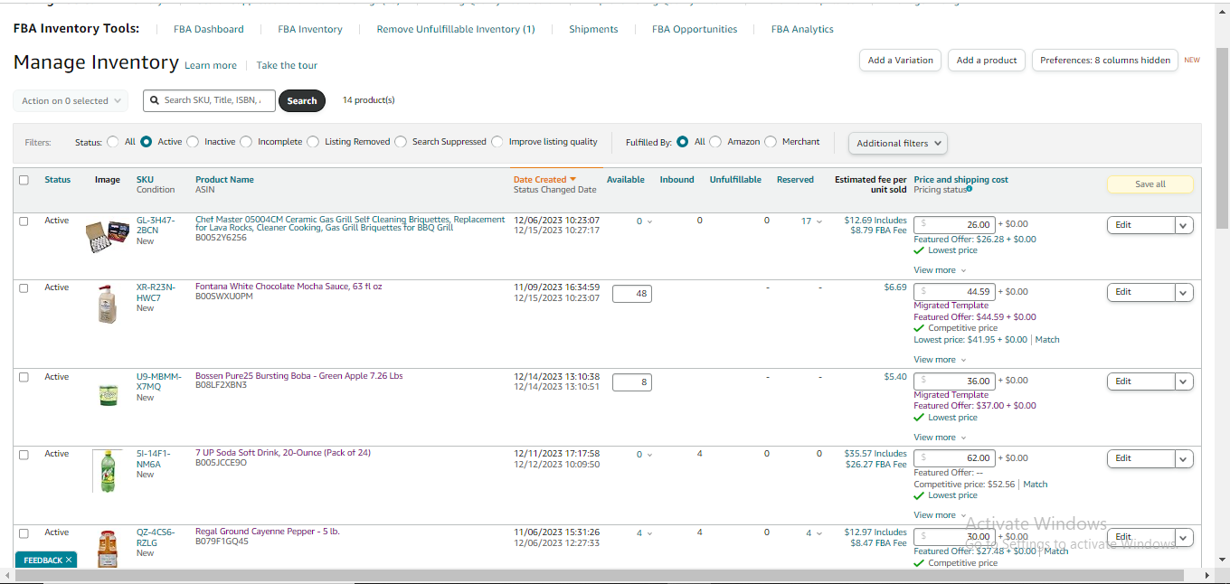1230x584 pixels.
Task: Expand View more under Chef Master price
Action: (940, 270)
